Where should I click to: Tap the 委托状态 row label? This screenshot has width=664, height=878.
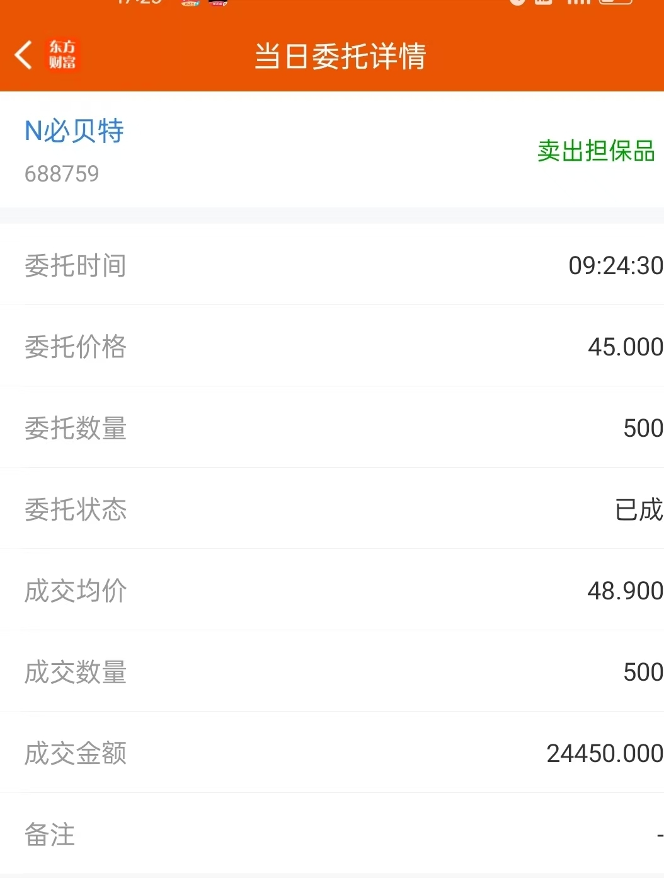76,509
